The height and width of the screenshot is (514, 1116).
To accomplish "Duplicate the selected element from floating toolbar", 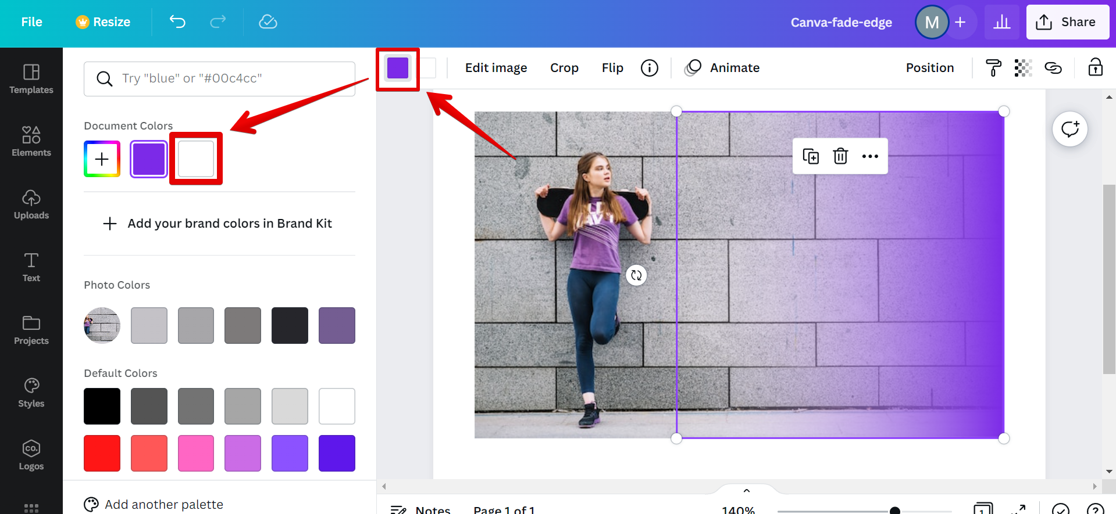I will (811, 156).
